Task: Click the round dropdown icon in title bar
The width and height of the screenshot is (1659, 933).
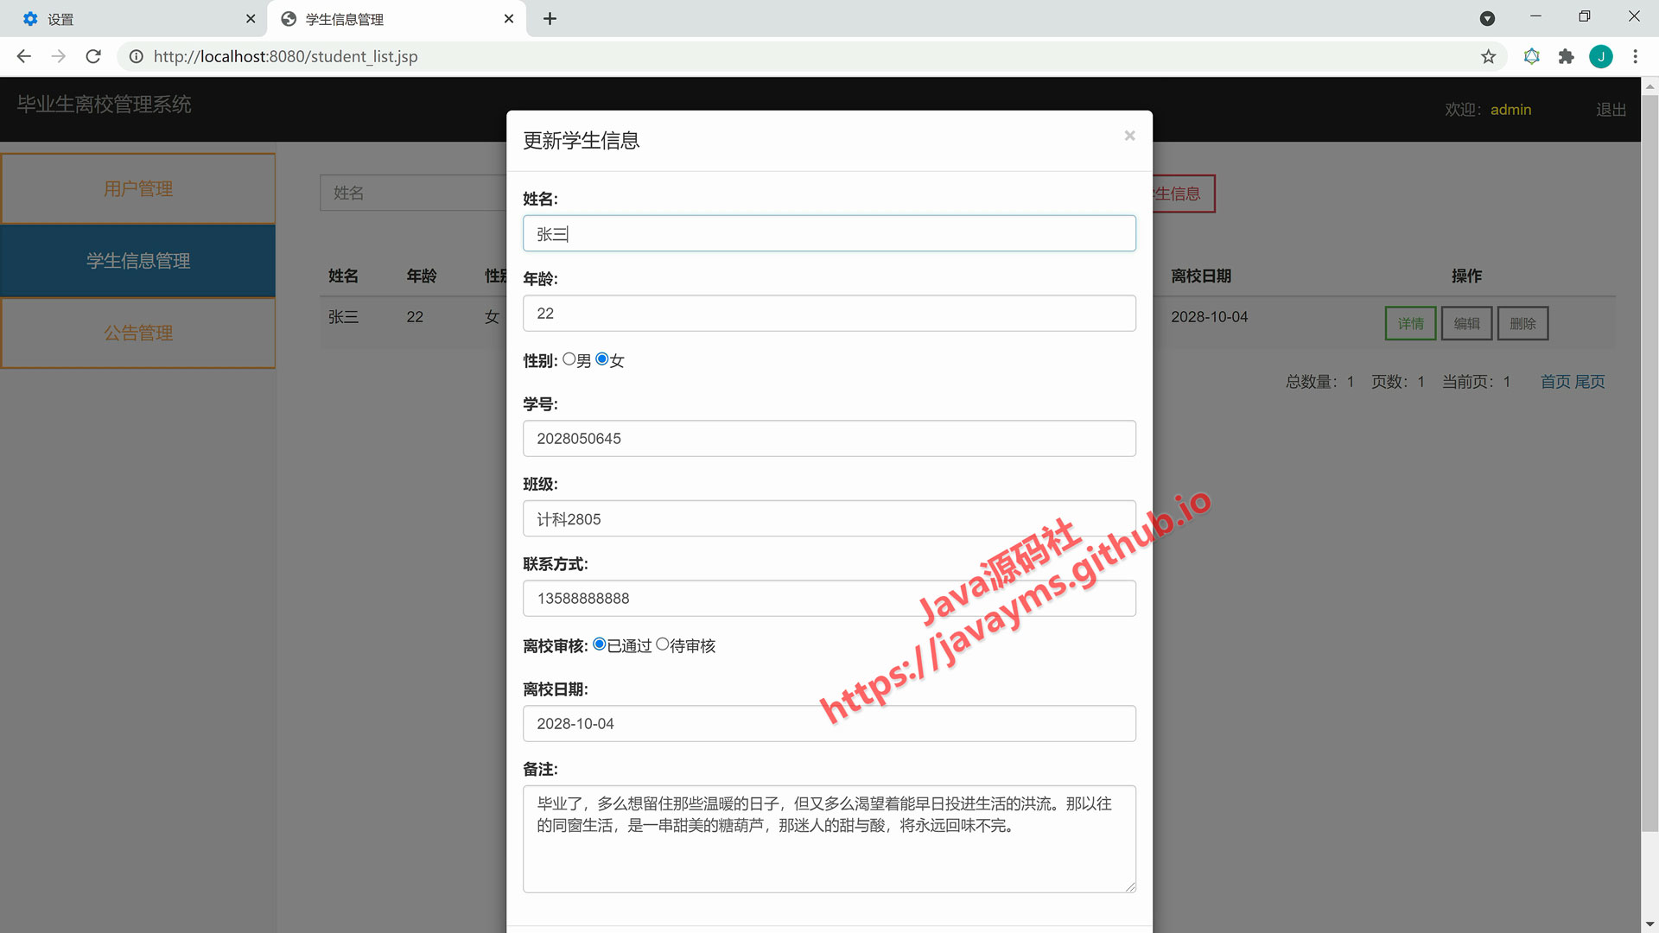Action: (1487, 18)
